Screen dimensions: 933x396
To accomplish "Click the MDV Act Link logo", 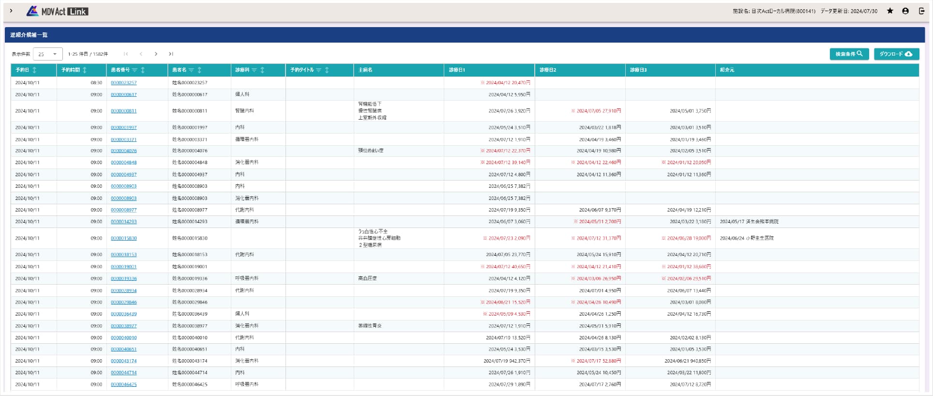I will [x=57, y=11].
